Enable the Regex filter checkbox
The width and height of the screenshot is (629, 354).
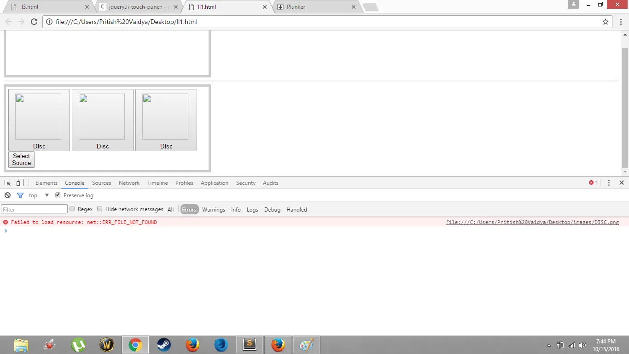72,209
